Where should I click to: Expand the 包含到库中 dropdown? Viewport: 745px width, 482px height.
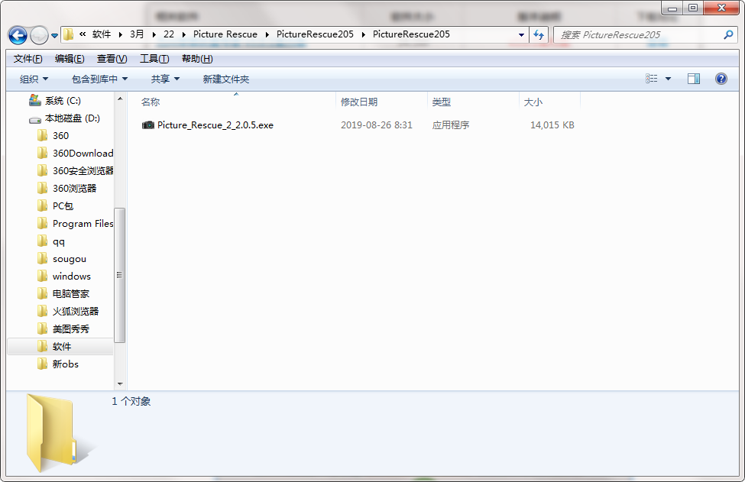[99, 79]
